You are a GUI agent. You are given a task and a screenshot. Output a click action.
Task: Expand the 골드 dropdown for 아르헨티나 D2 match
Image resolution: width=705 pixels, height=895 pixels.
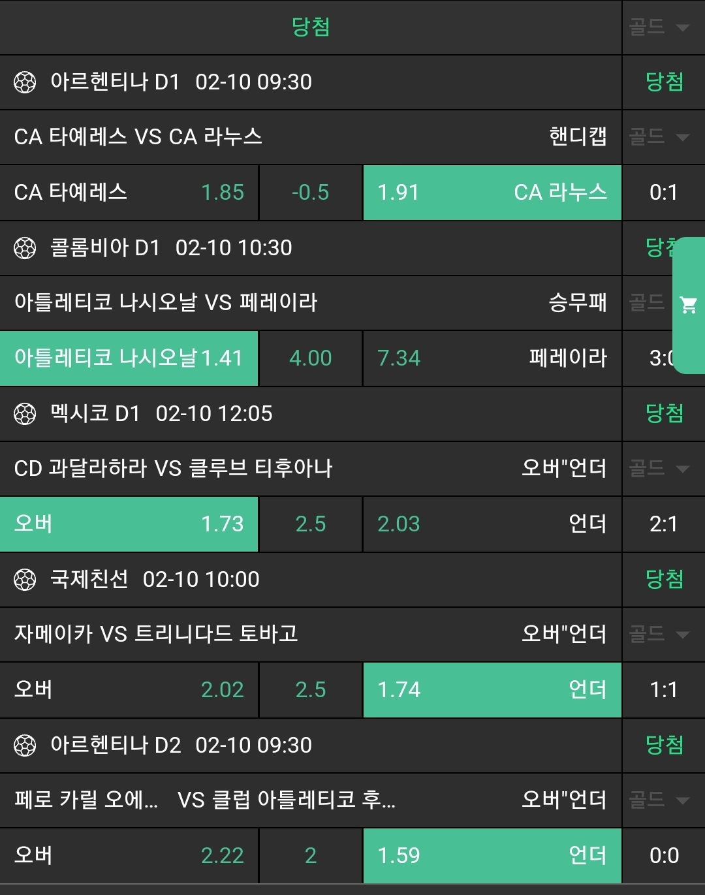(x=659, y=800)
